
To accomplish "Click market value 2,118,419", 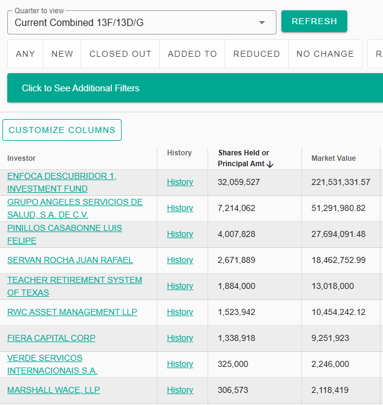I will click(330, 390).
